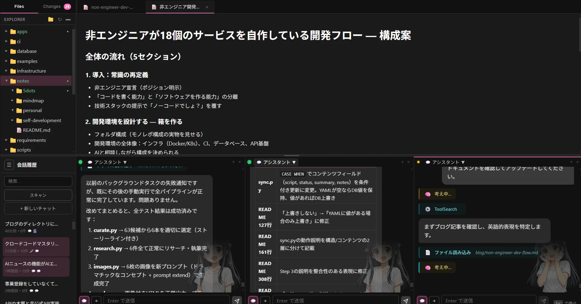Open chat AIニュースの機能がAIエ...
Screen dimensions: 581x304
[x=36, y=267]
